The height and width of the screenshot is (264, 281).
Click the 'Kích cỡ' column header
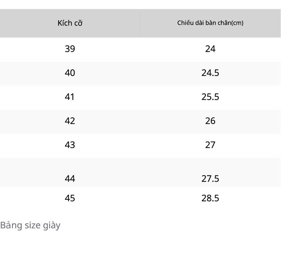[x=70, y=23]
